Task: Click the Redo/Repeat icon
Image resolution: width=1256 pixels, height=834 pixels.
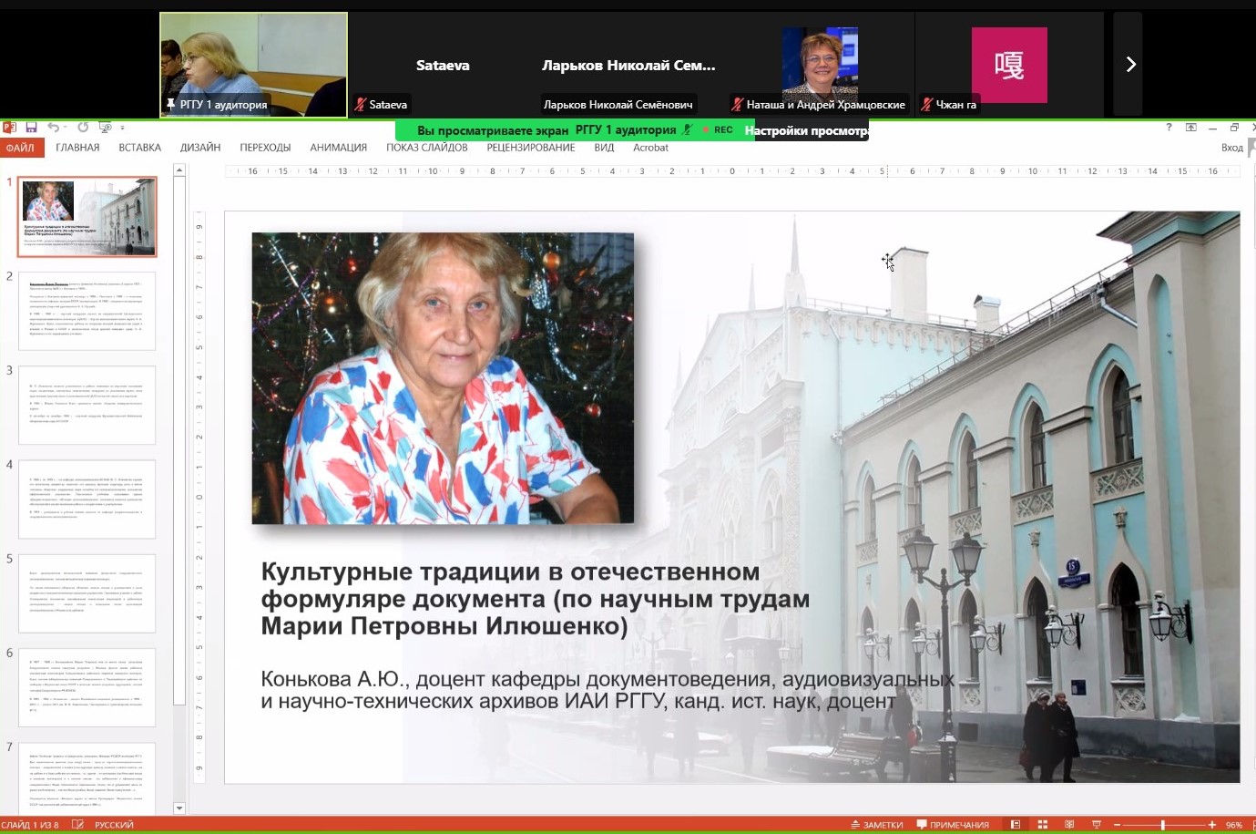Action: (x=83, y=128)
